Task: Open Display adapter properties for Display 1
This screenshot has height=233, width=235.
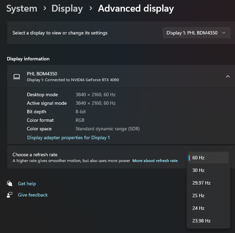Action: click(x=68, y=137)
